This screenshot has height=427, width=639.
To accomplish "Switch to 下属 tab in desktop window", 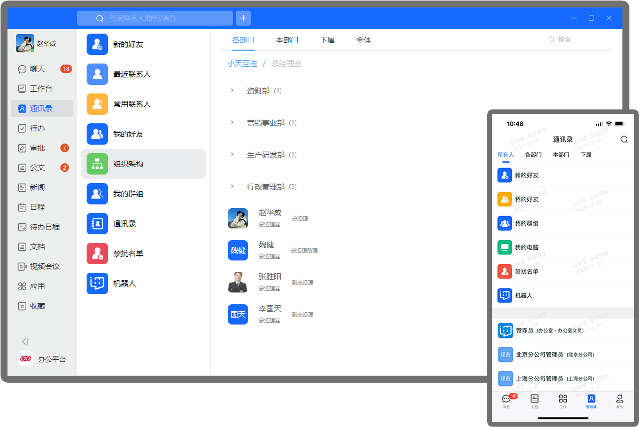I will coord(327,40).
